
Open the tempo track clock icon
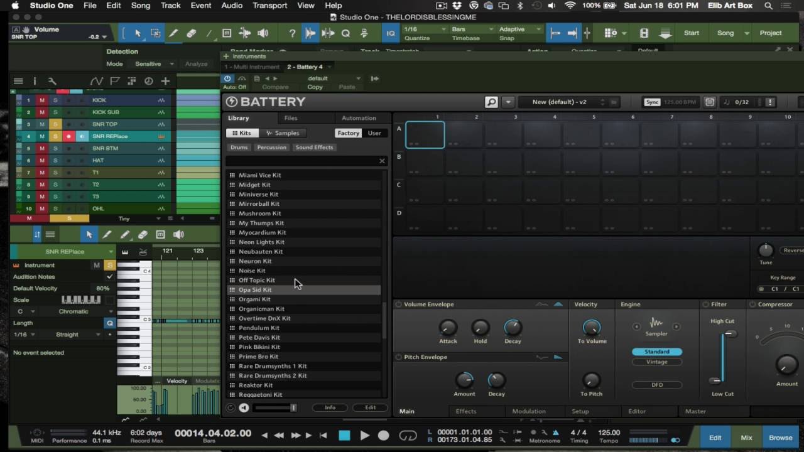click(149, 81)
